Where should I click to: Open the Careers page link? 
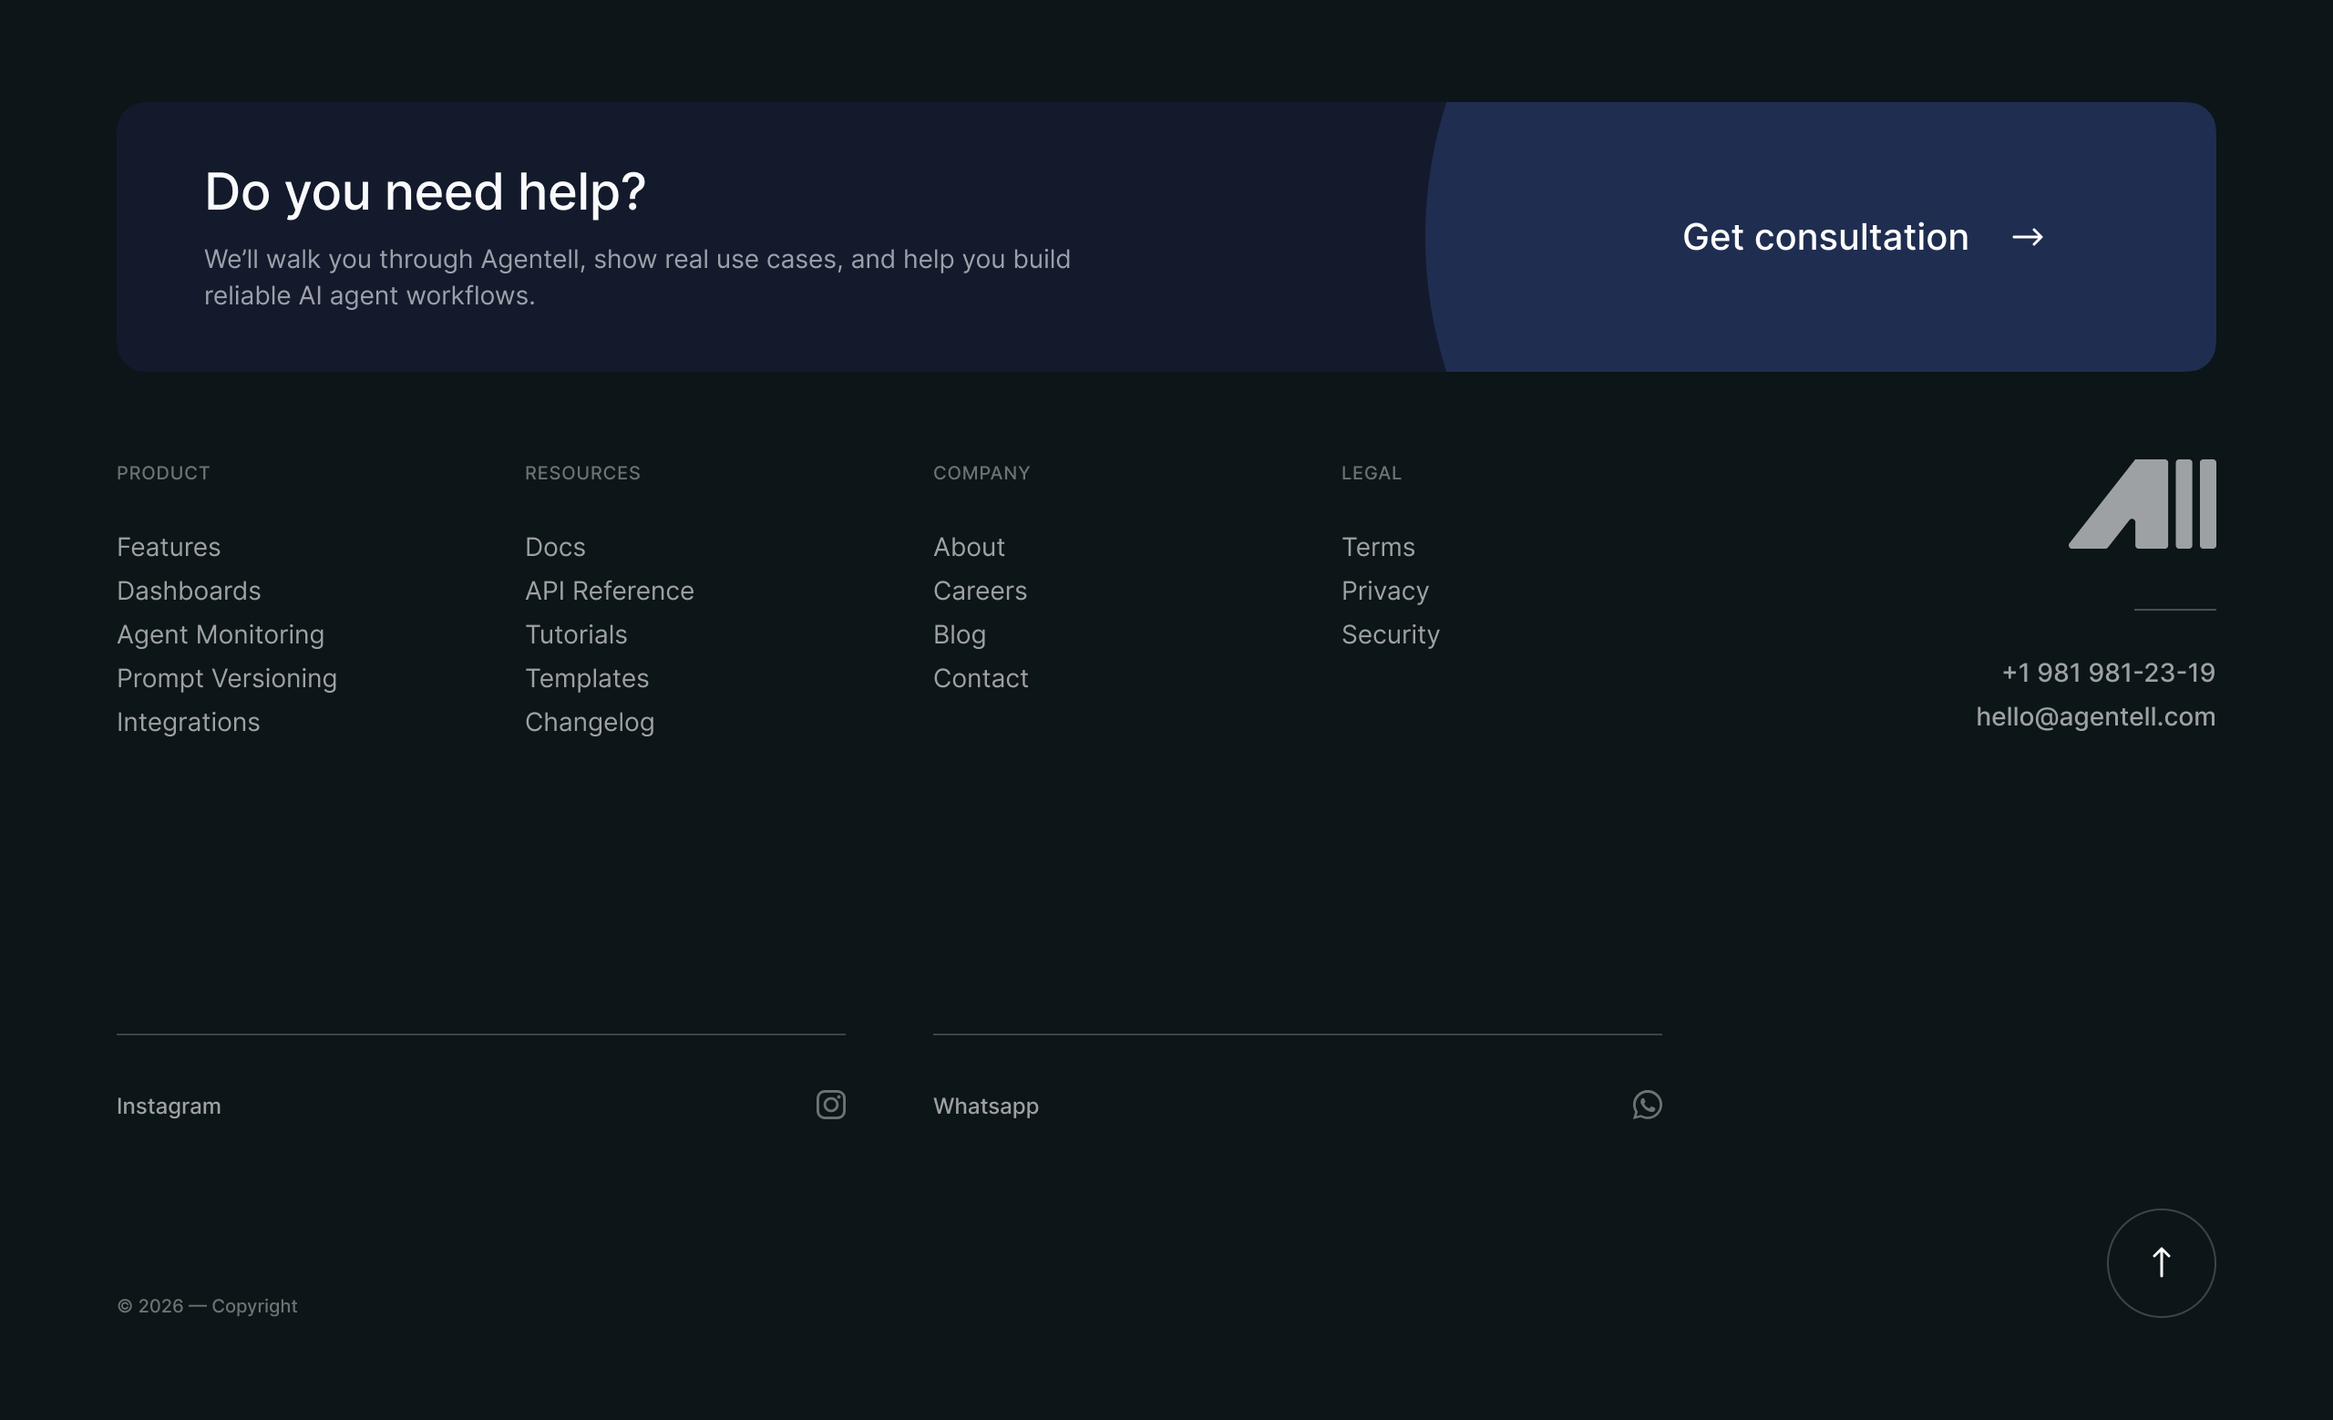(x=979, y=591)
